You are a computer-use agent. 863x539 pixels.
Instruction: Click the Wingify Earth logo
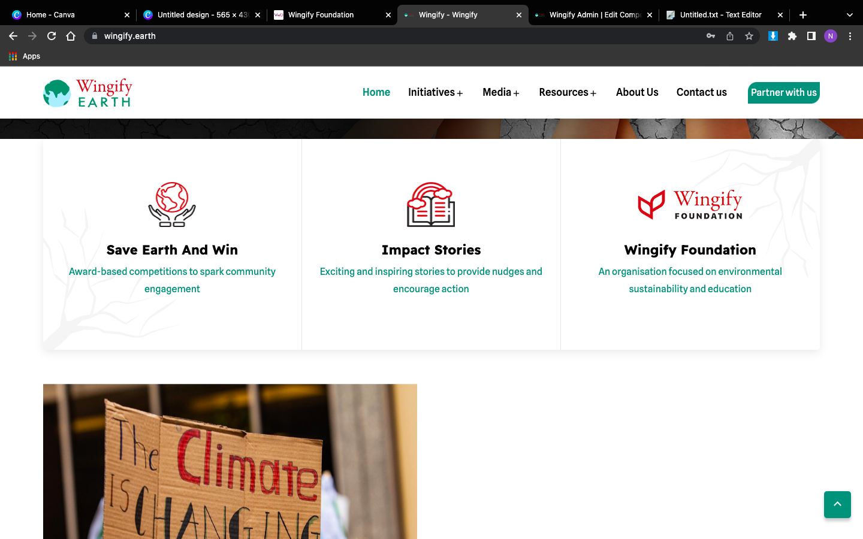(x=87, y=93)
